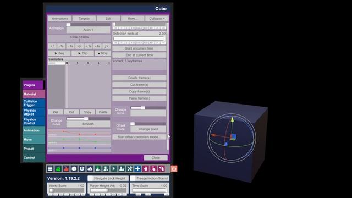
Task: Click the open package box icon
Action: pyautogui.click(x=82, y=169)
